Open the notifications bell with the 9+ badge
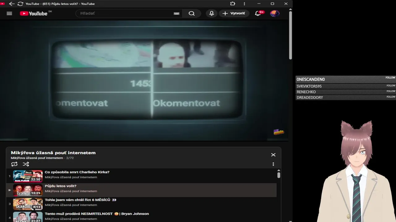Viewport: 396px width, 222px height. coord(258,13)
